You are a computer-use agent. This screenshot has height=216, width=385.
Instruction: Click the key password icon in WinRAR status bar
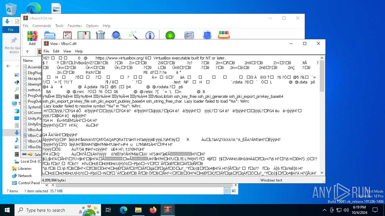(30, 154)
